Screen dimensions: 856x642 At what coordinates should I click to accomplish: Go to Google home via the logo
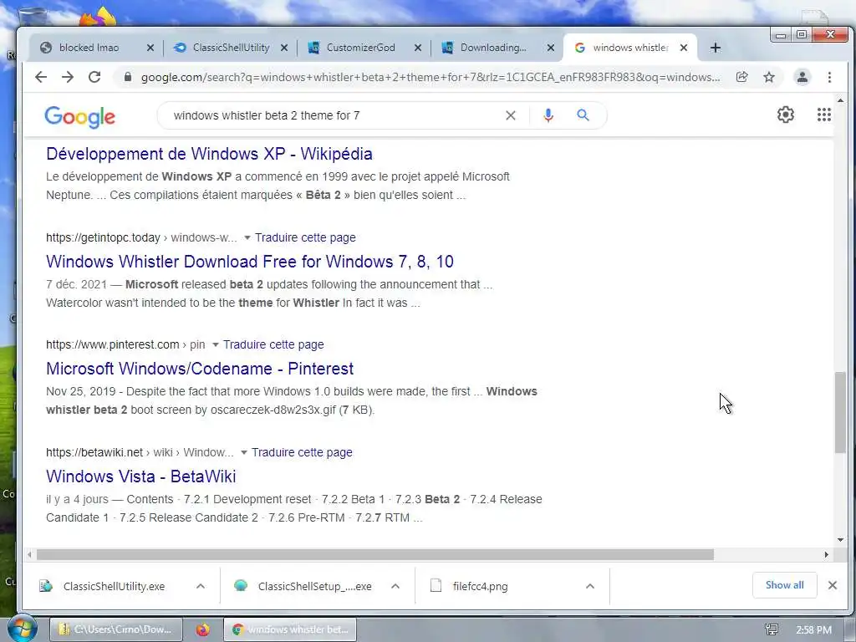(79, 117)
